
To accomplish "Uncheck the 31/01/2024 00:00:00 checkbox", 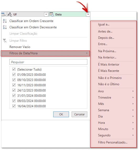I will click(14, 95).
